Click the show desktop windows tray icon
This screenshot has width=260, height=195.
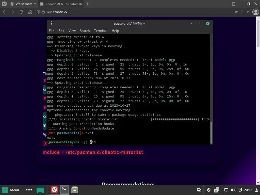199,190
